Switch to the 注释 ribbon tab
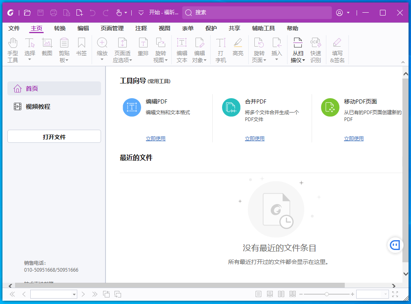Viewport: 411px width, 304px height. pos(141,28)
